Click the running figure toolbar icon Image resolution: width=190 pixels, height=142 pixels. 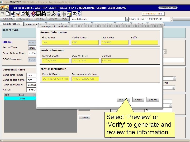tap(54, 14)
